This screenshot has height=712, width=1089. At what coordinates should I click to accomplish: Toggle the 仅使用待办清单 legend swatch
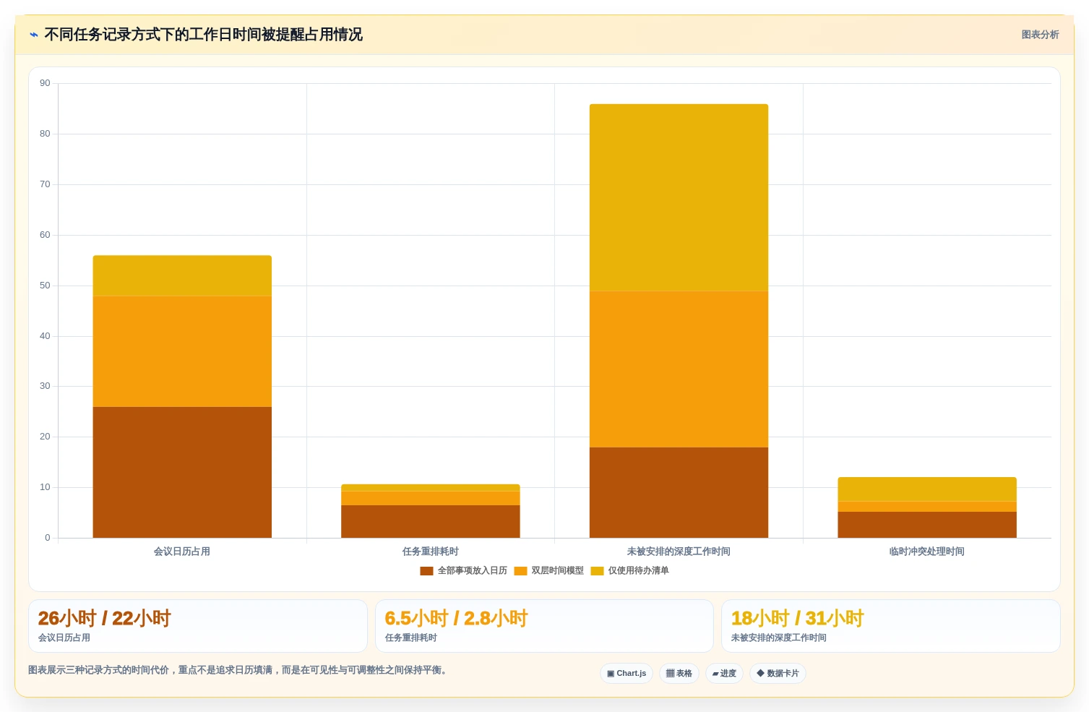597,571
